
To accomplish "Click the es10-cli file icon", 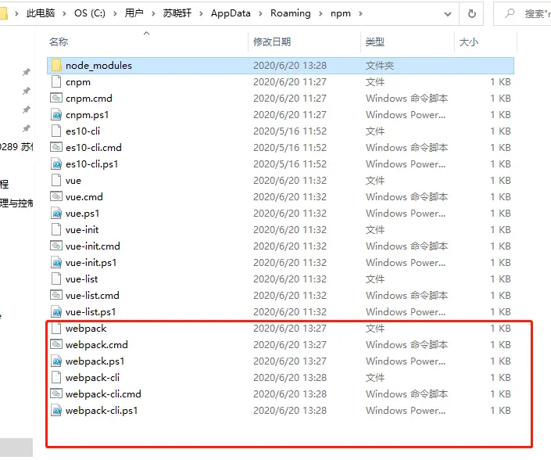I will (x=56, y=131).
